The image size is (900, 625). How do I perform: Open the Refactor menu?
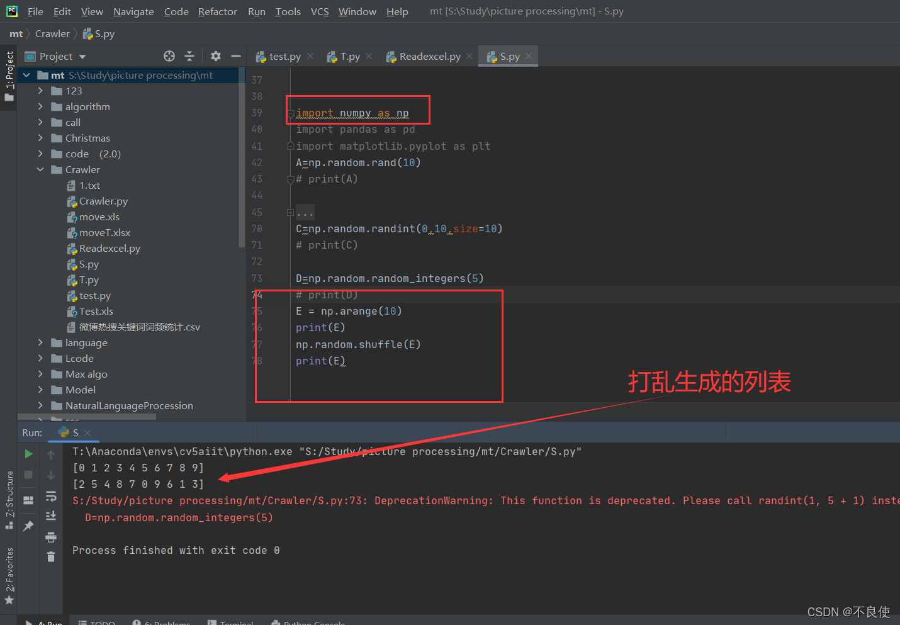click(217, 11)
